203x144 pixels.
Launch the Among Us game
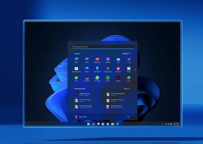coord(87,79)
